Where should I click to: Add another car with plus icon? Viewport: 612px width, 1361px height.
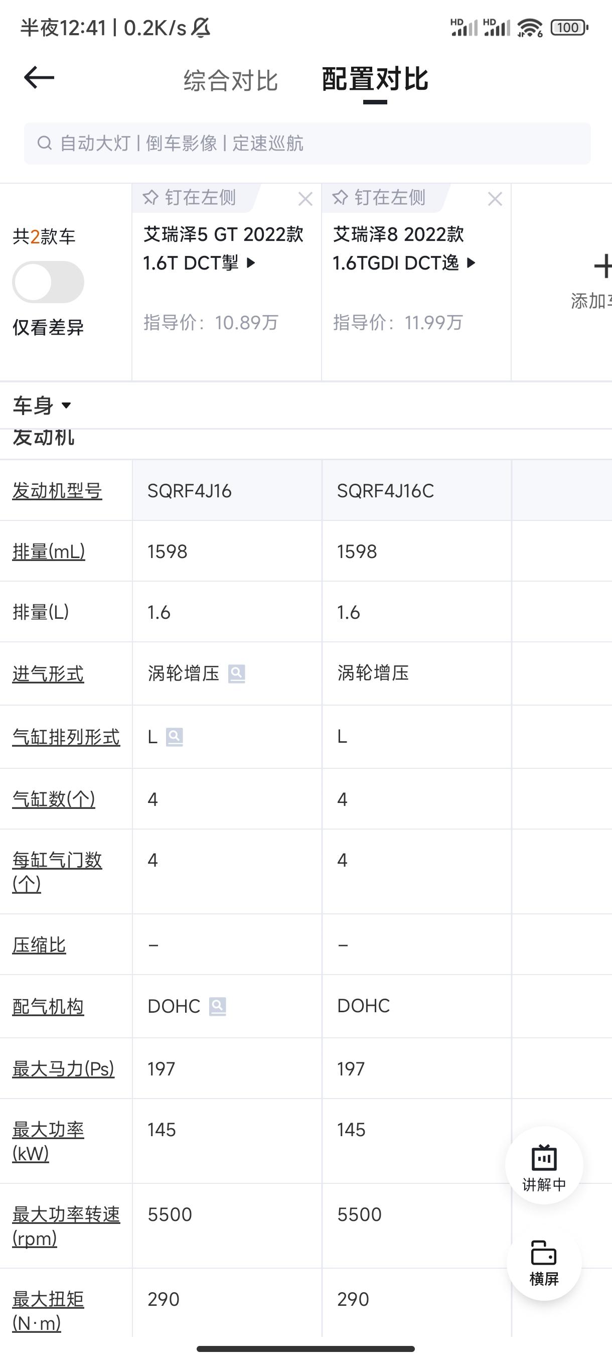602,266
